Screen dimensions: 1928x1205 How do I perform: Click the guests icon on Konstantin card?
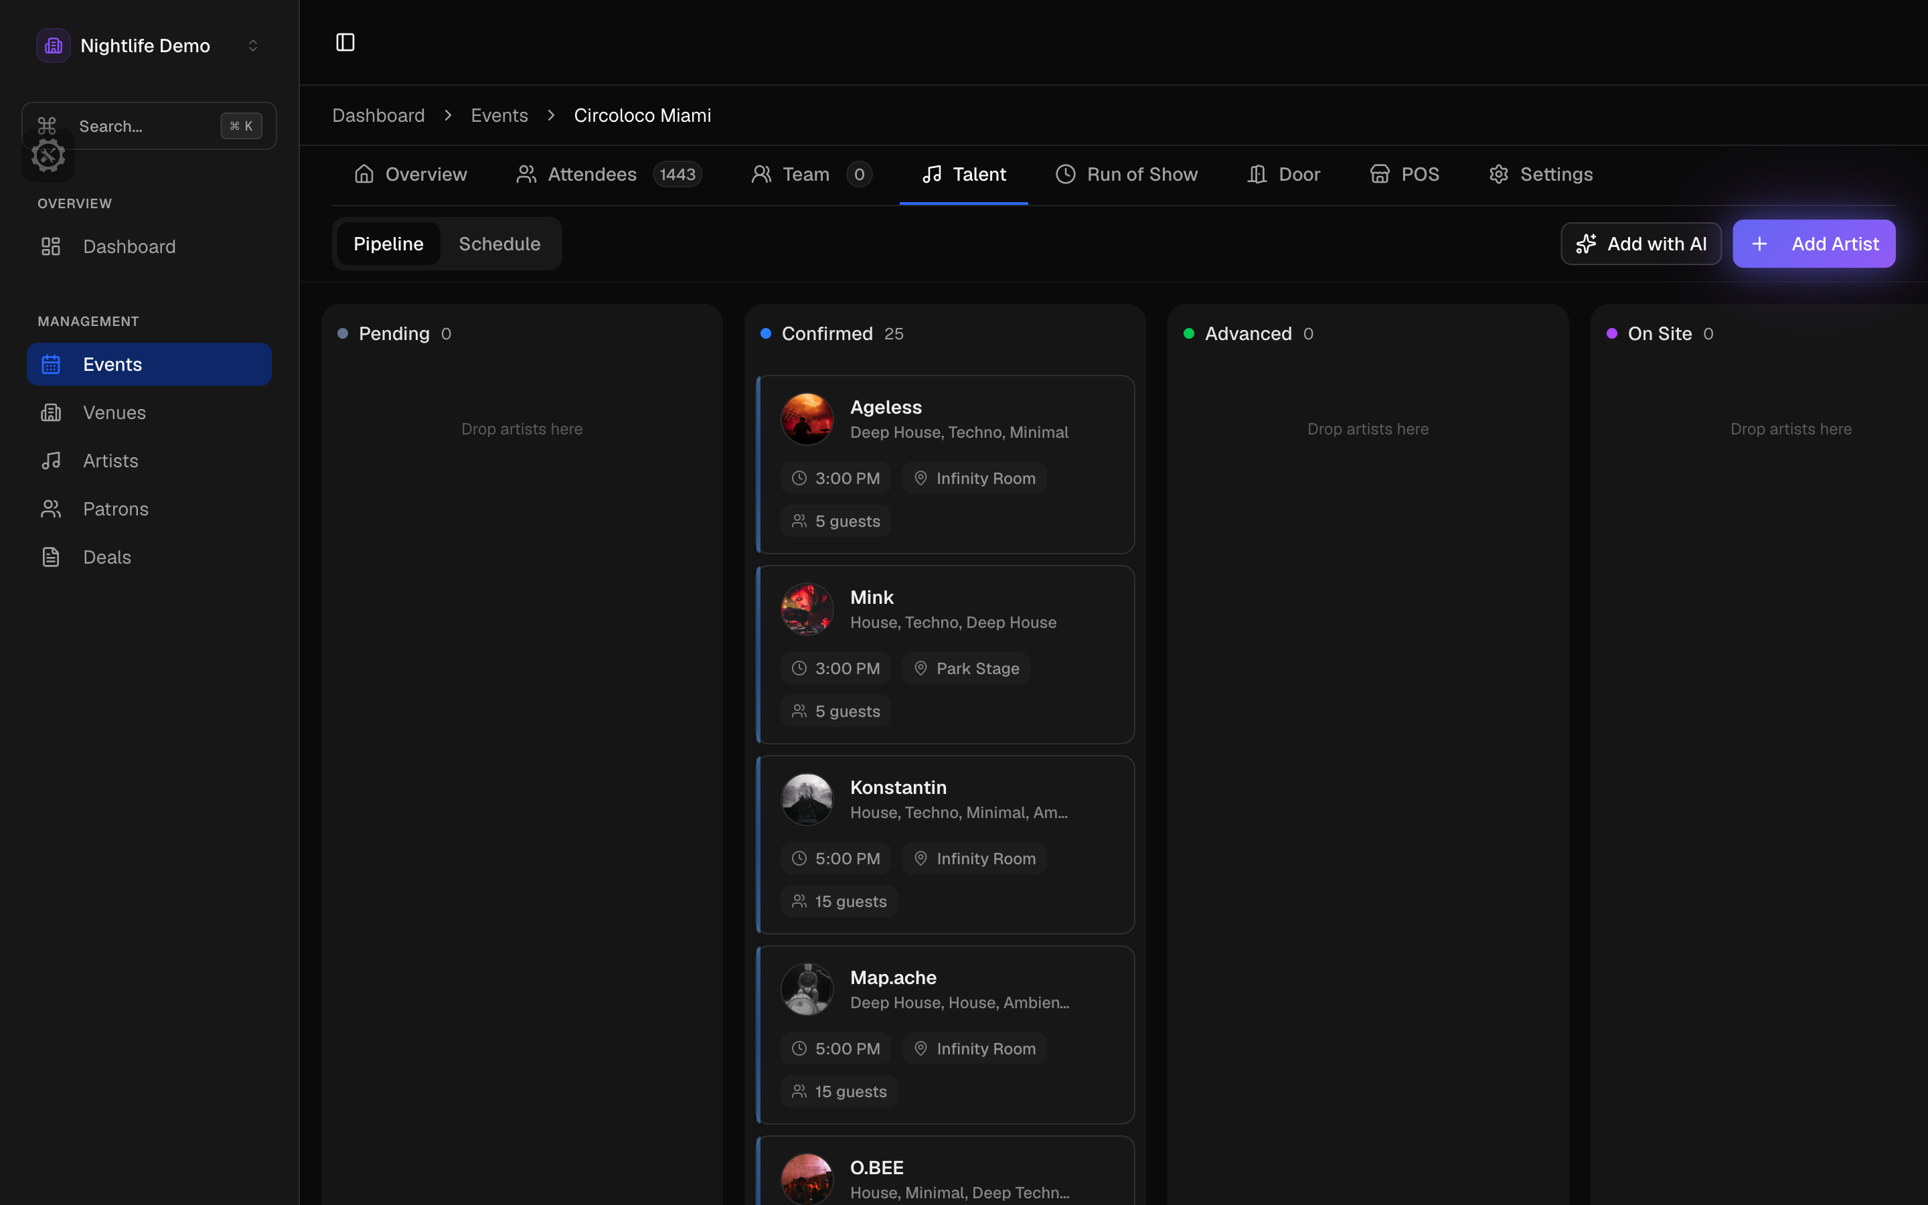[x=799, y=901]
